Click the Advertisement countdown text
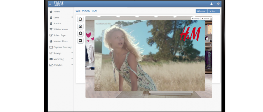263x112 pixels. [103, 24]
